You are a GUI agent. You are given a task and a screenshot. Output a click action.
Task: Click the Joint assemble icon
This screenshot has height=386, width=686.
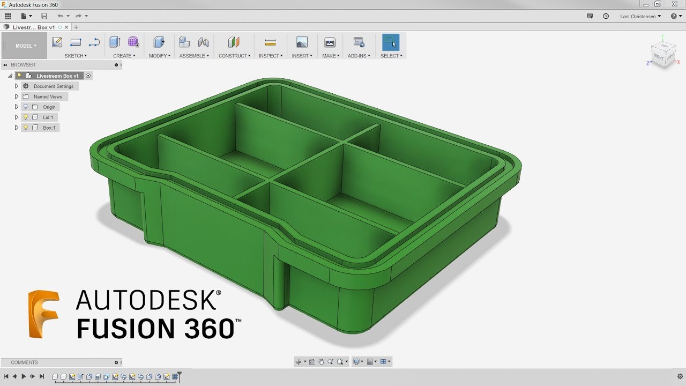(203, 42)
